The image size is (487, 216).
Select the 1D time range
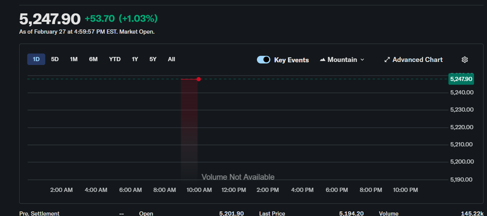coord(36,59)
